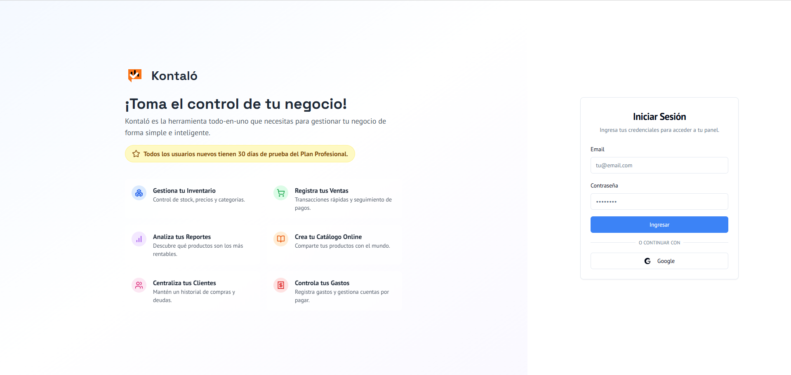Continue with Google sign-in
791x375 pixels.
coord(659,261)
